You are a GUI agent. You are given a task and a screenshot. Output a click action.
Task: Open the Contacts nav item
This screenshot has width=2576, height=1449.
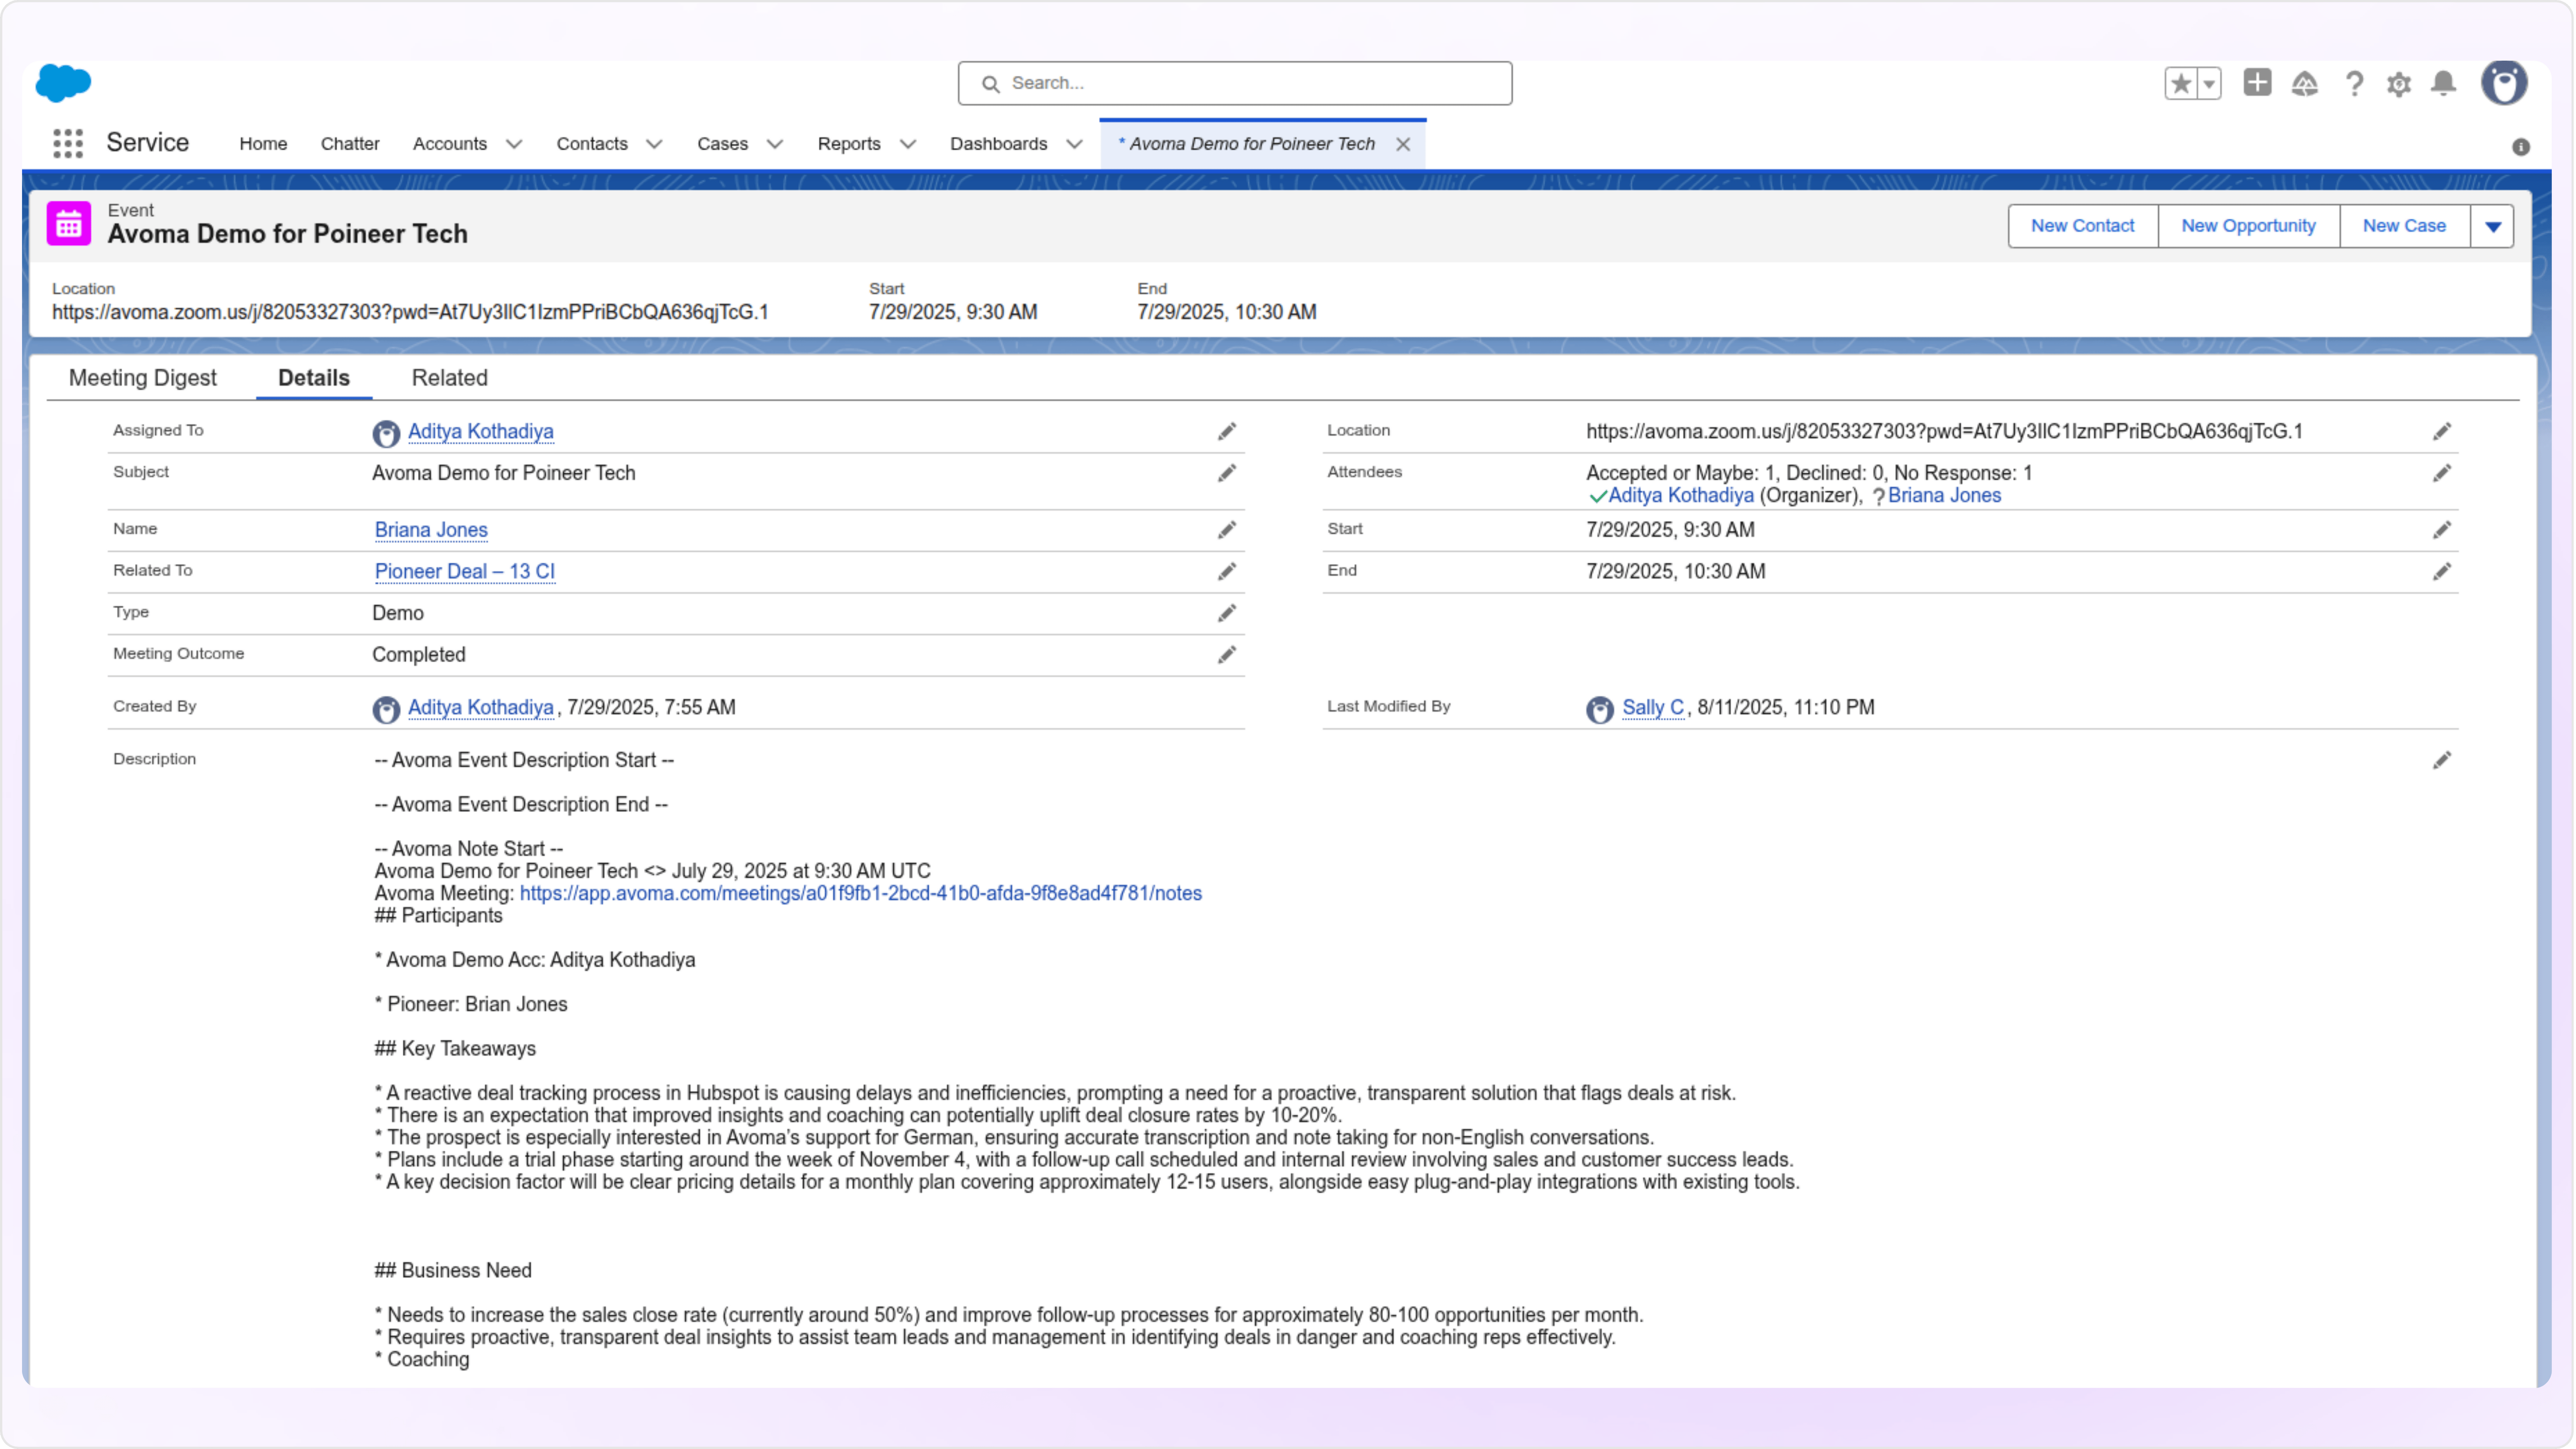click(x=592, y=144)
